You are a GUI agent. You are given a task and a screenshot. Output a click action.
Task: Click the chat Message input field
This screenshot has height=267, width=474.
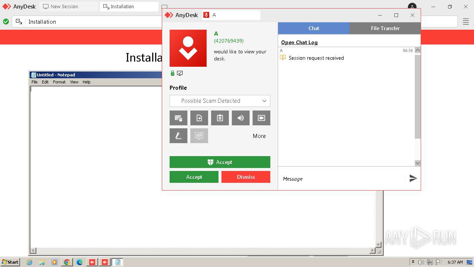coord(343,179)
